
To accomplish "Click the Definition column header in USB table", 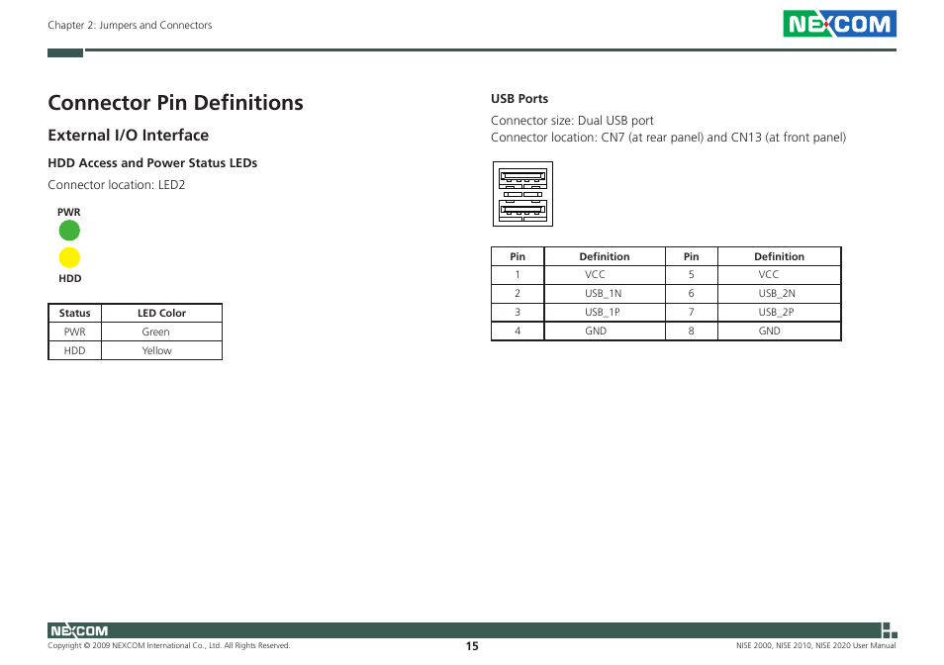I will click(x=605, y=256).
